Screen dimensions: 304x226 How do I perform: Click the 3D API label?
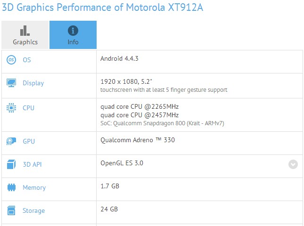[x=32, y=164]
